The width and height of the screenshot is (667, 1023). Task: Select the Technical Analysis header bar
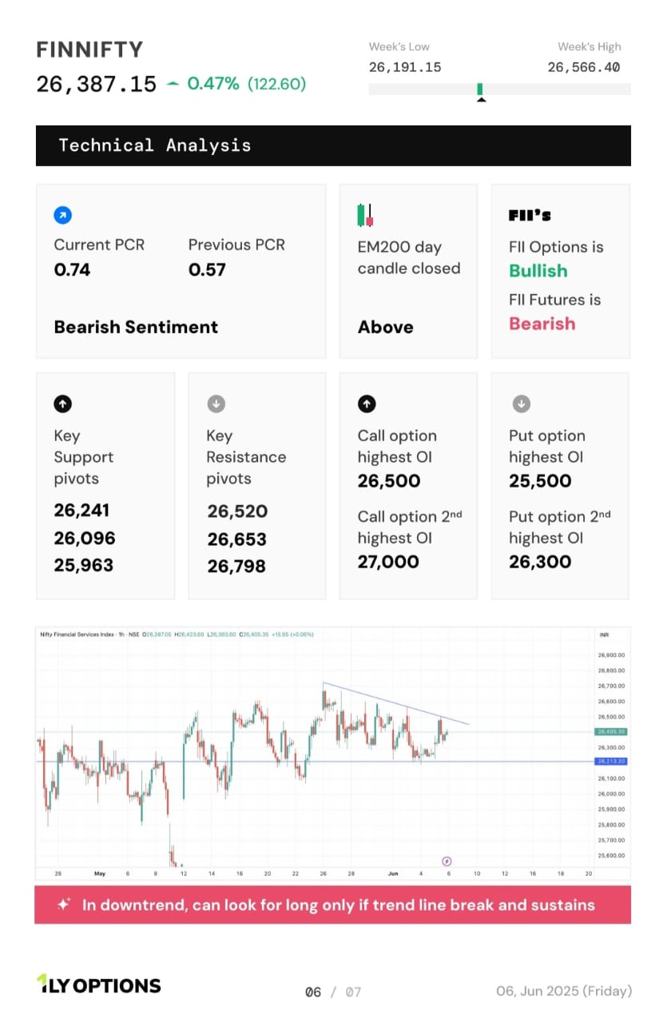pos(333,145)
